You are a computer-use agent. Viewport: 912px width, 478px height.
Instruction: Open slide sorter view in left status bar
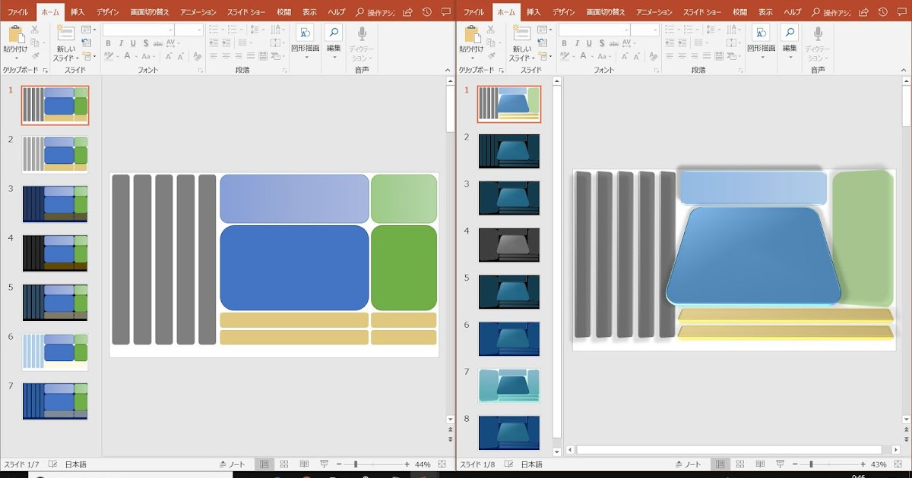(284, 464)
